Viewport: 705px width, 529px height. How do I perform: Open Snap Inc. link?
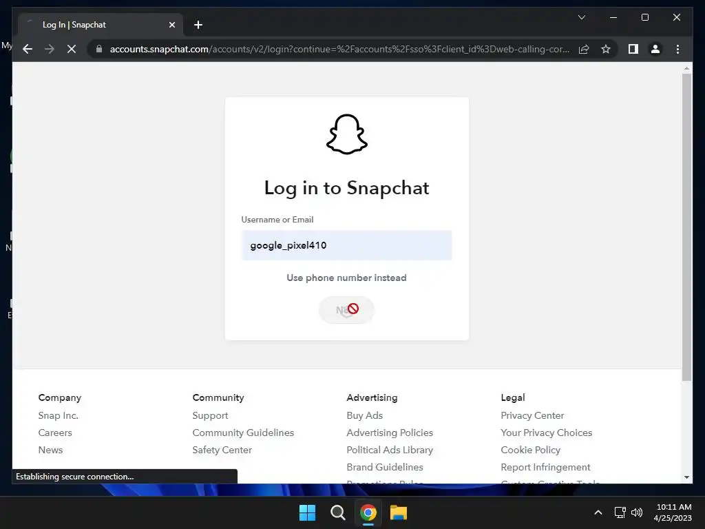click(58, 415)
